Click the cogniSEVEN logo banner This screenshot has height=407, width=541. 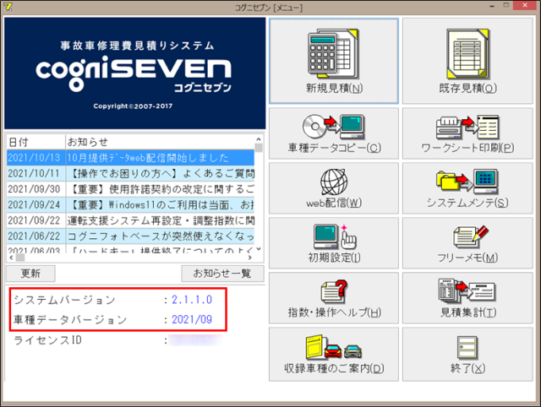(x=135, y=73)
